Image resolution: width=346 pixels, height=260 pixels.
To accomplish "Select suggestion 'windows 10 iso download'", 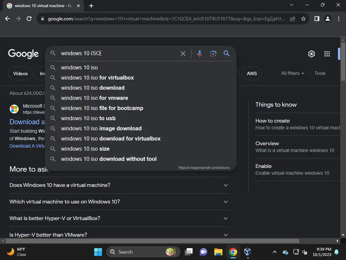I will tap(141, 88).
